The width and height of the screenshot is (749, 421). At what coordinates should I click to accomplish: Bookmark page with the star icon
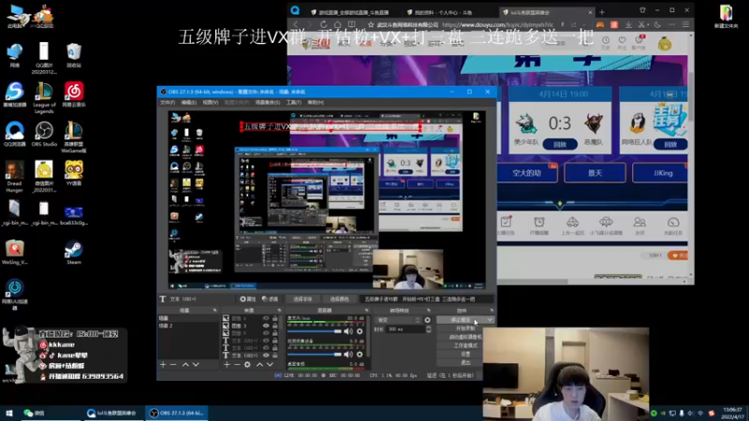371,25
